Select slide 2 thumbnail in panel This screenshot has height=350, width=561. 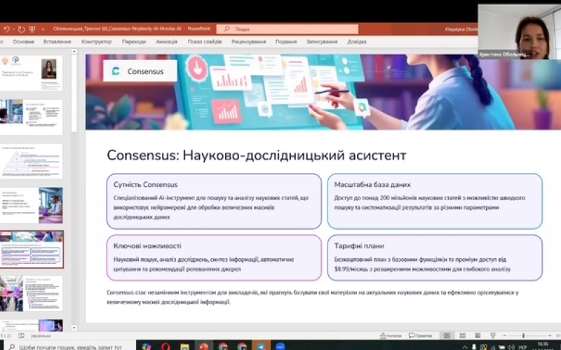tap(32, 117)
